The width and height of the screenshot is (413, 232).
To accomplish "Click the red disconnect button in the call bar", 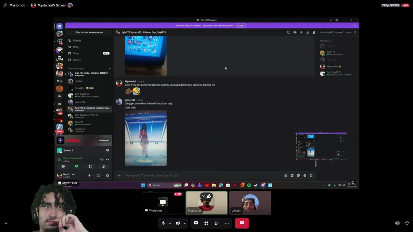I will [242, 223].
